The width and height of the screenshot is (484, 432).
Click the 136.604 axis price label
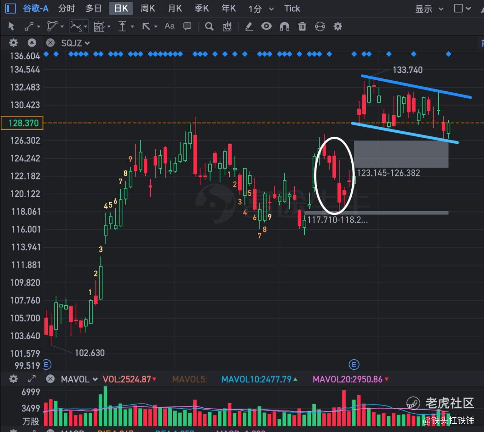(x=25, y=56)
